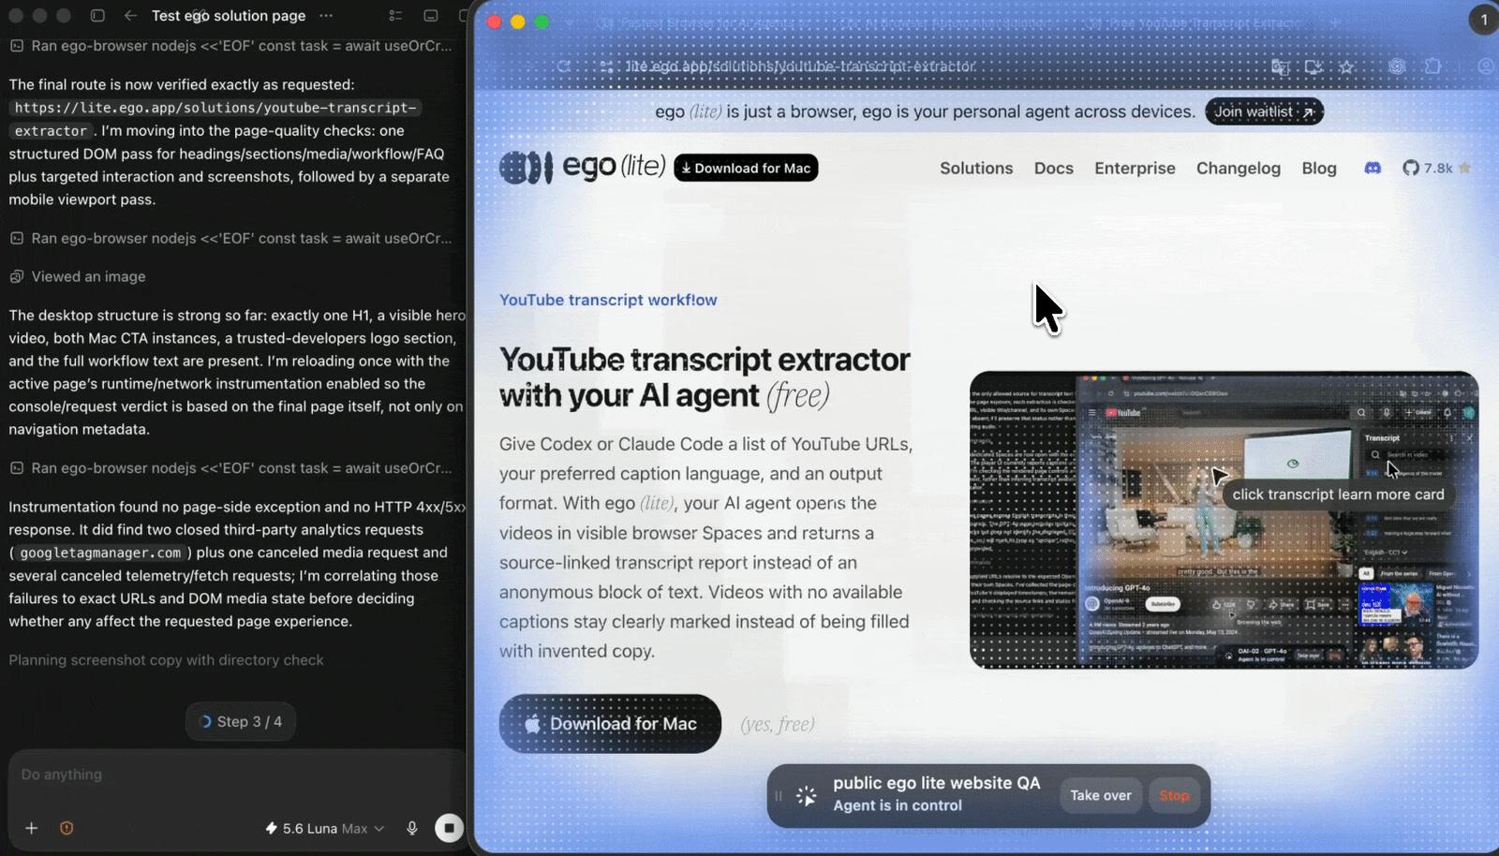Bookmark the page with the star icon
The width and height of the screenshot is (1499, 856).
(x=1346, y=66)
